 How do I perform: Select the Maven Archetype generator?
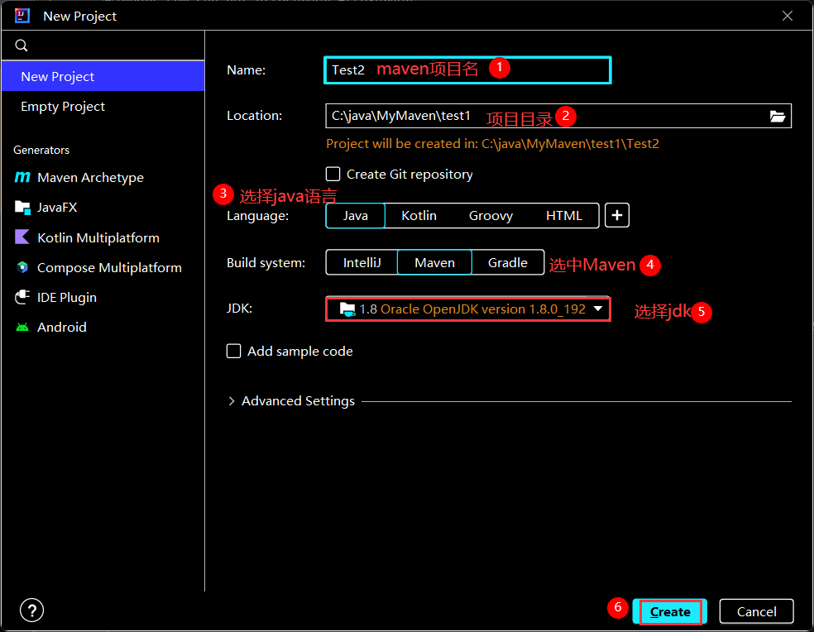pyautogui.click(x=89, y=177)
